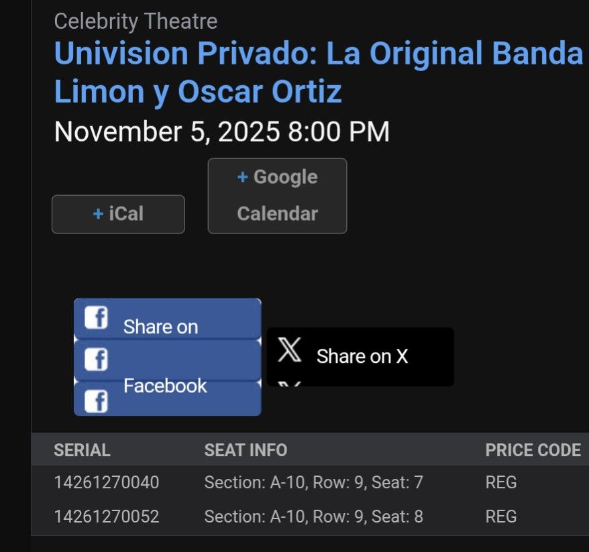Click the plus icon on Google Calendar button
589x552 pixels.
pos(242,177)
